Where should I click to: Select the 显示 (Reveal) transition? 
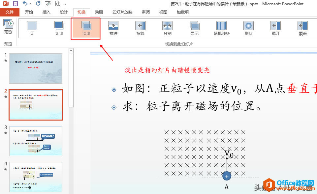pyautogui.click(x=195, y=28)
